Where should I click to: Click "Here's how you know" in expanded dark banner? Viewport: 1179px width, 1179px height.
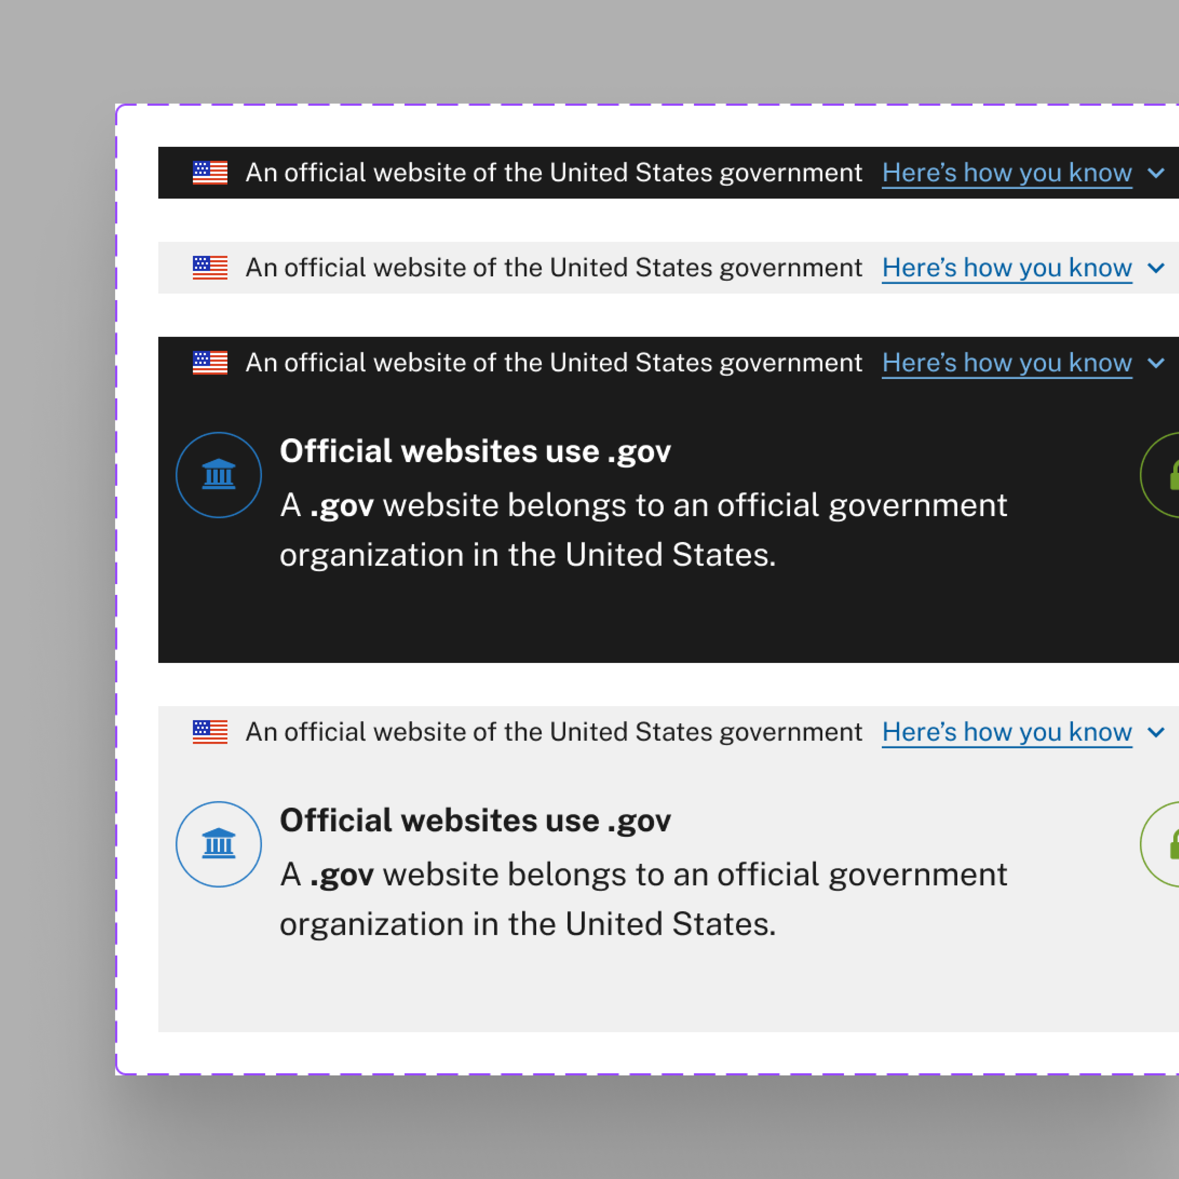click(x=1007, y=364)
